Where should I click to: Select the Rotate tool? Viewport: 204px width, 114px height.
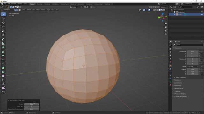pyautogui.click(x=3, y=27)
